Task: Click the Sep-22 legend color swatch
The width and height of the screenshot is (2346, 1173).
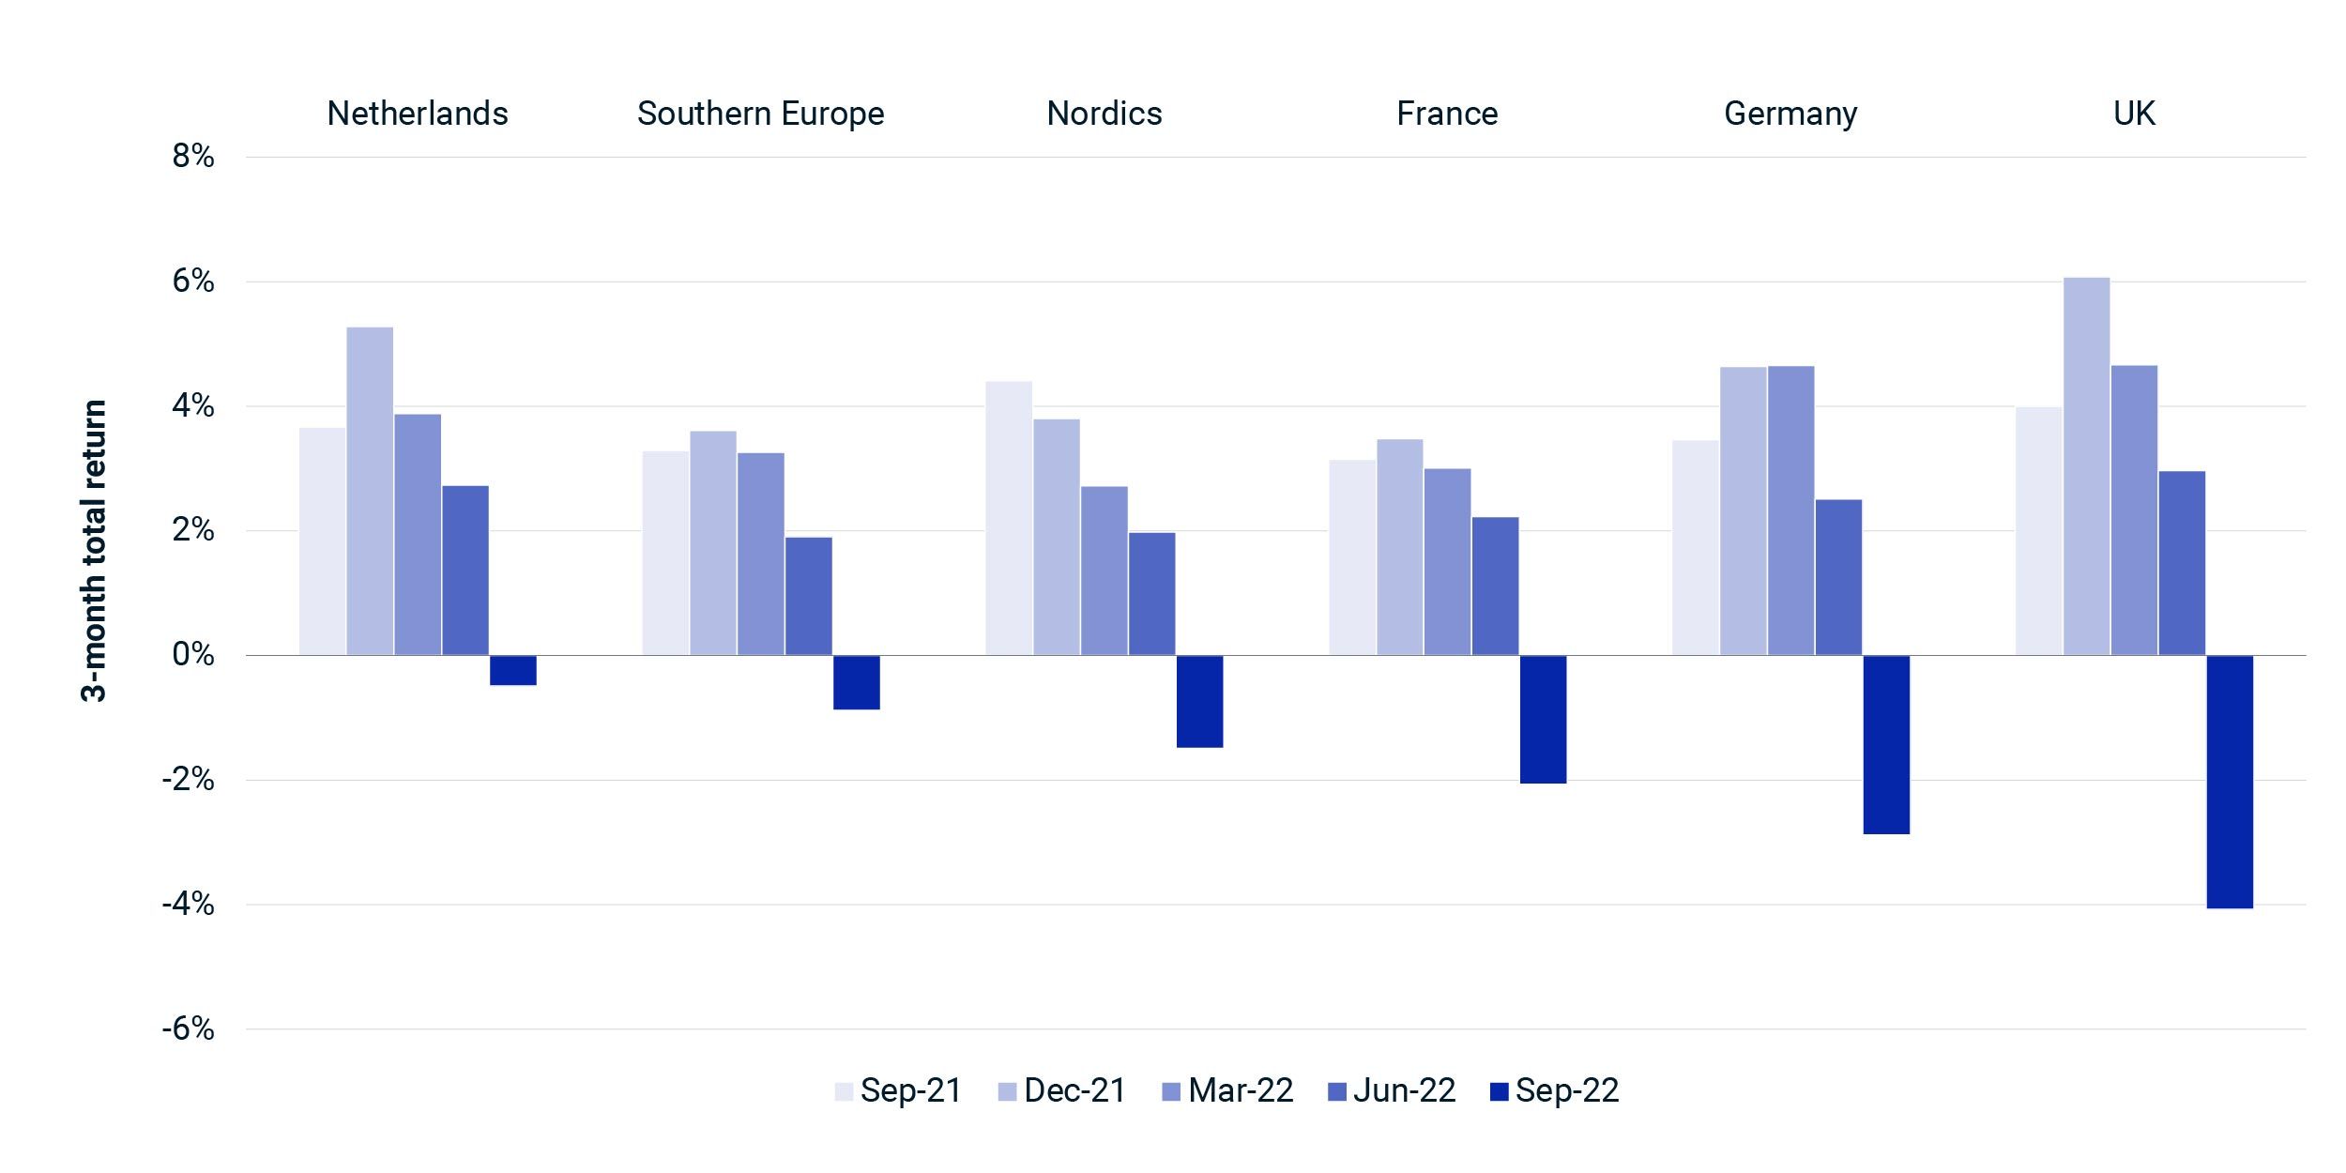Action: [x=1499, y=1091]
